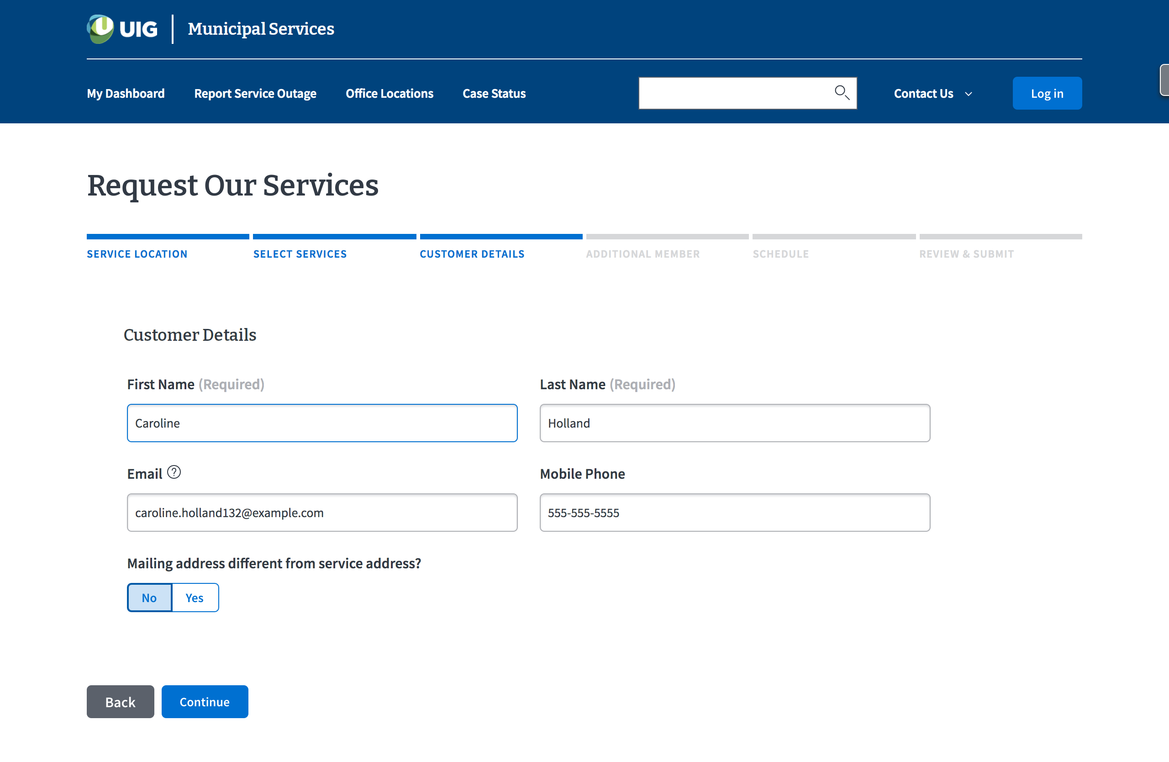Click the Back button
The width and height of the screenshot is (1169, 762).
pyautogui.click(x=120, y=702)
